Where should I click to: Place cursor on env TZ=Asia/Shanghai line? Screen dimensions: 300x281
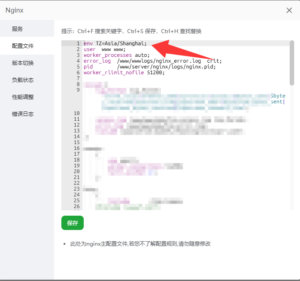[115, 43]
